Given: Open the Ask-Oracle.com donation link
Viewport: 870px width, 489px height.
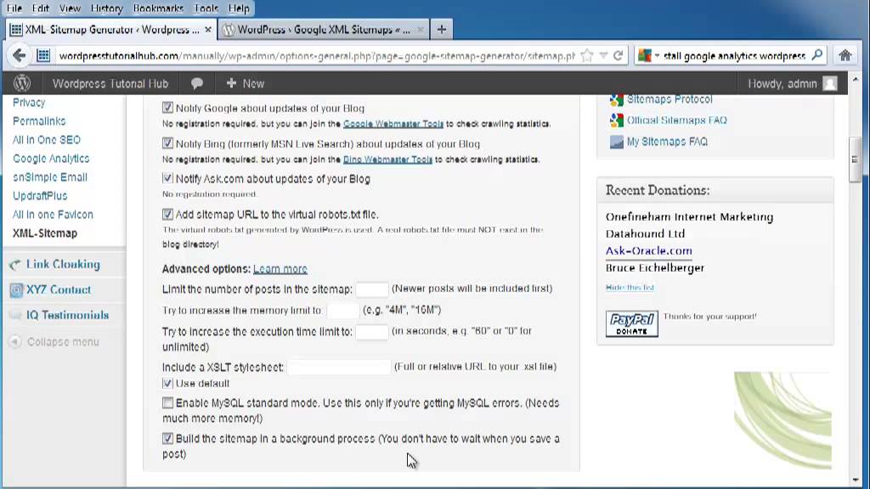Looking at the screenshot, I should point(648,250).
